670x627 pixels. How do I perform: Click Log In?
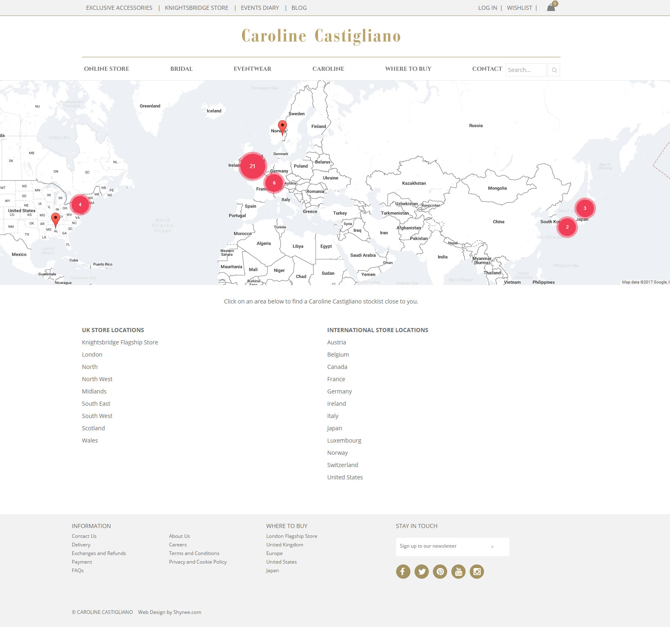(x=488, y=8)
